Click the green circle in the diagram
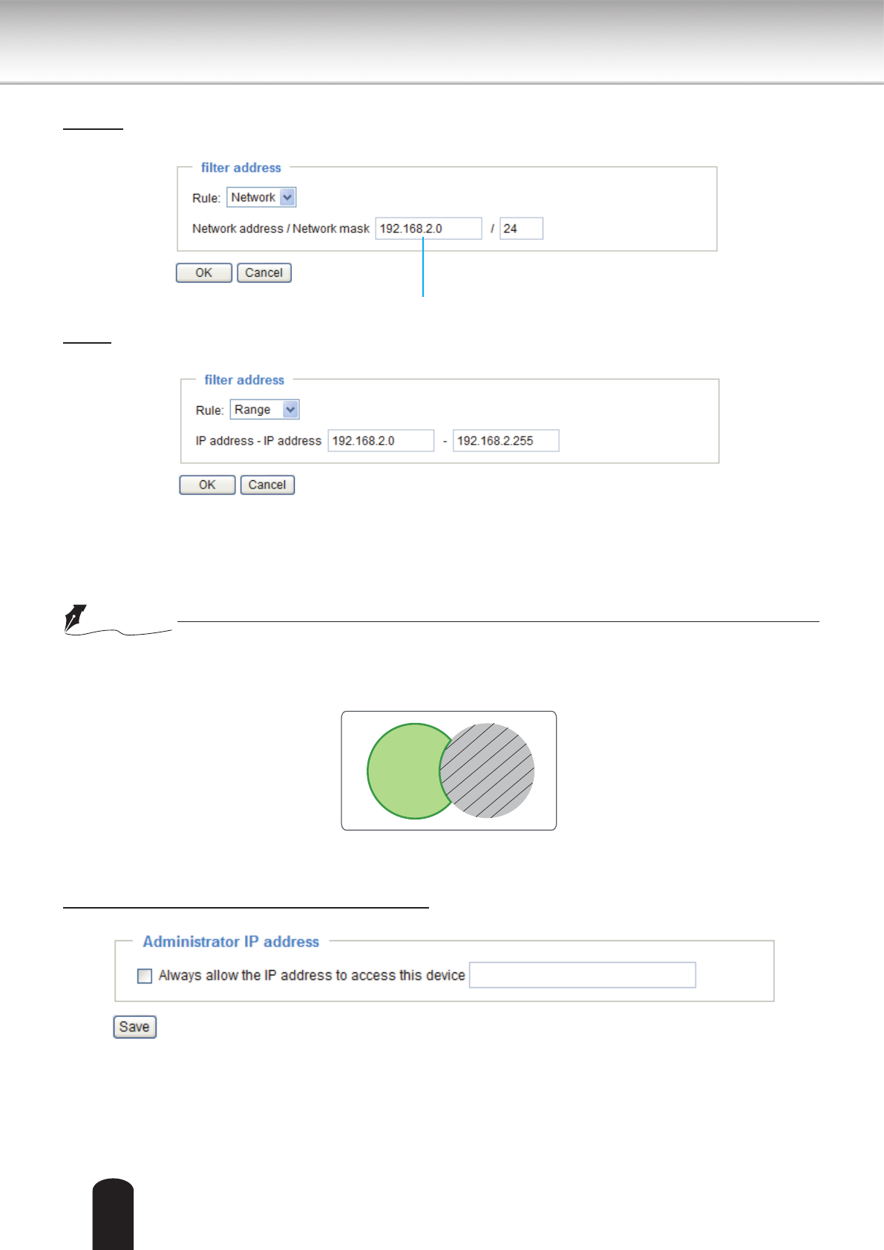 pos(405,771)
